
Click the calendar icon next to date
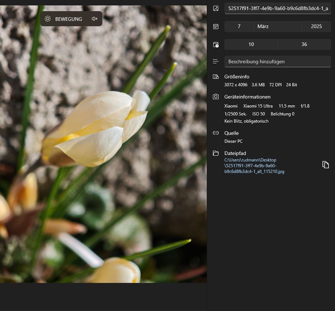216,27
